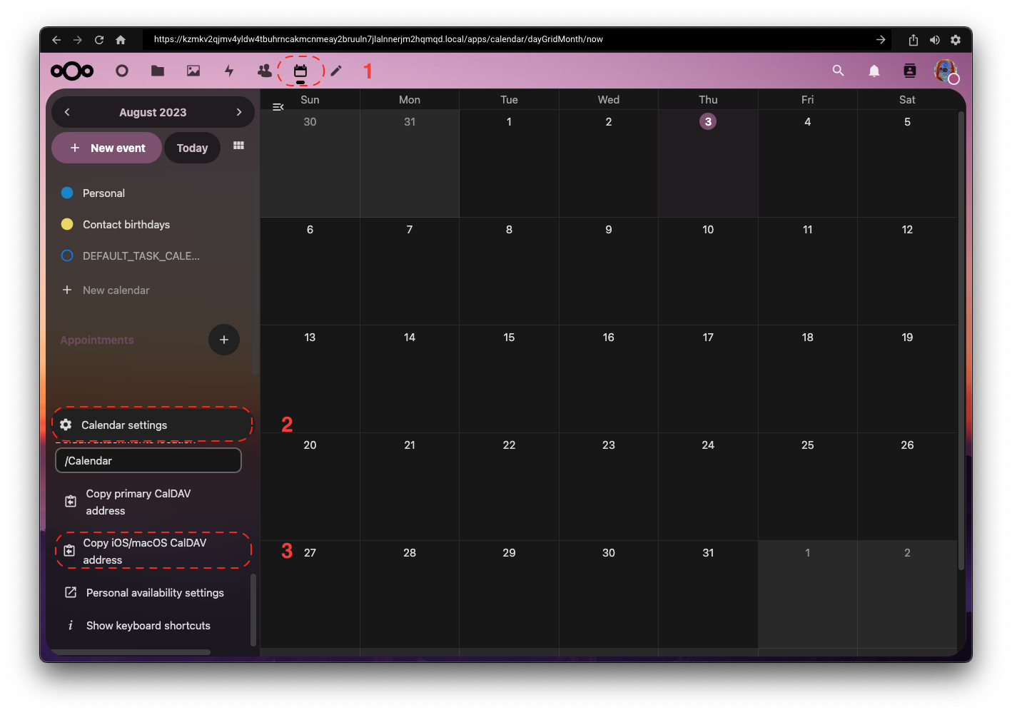Click Copy iOS/macOS CalDAV address

coord(145,551)
